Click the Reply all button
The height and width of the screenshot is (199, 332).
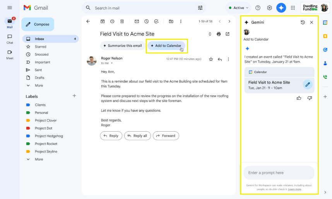pyautogui.click(x=137, y=136)
